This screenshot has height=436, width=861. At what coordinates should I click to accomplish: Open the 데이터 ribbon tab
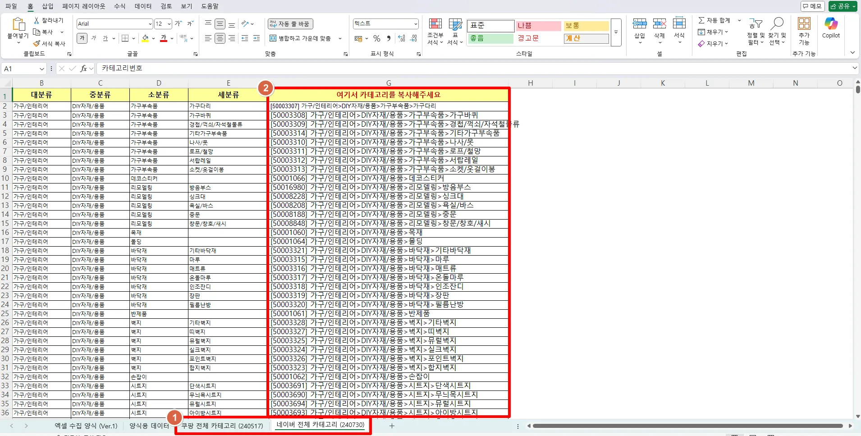(143, 6)
